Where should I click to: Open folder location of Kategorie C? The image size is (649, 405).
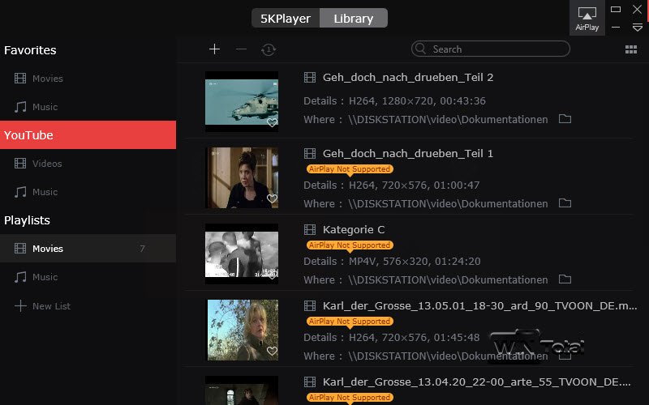565,279
